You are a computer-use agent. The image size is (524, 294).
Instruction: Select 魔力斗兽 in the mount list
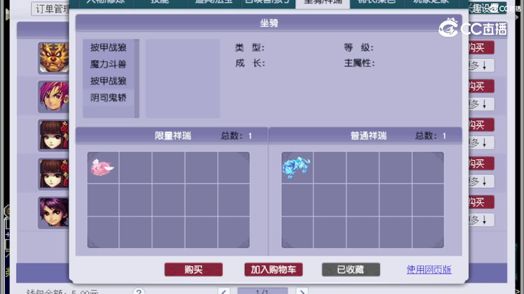point(109,65)
